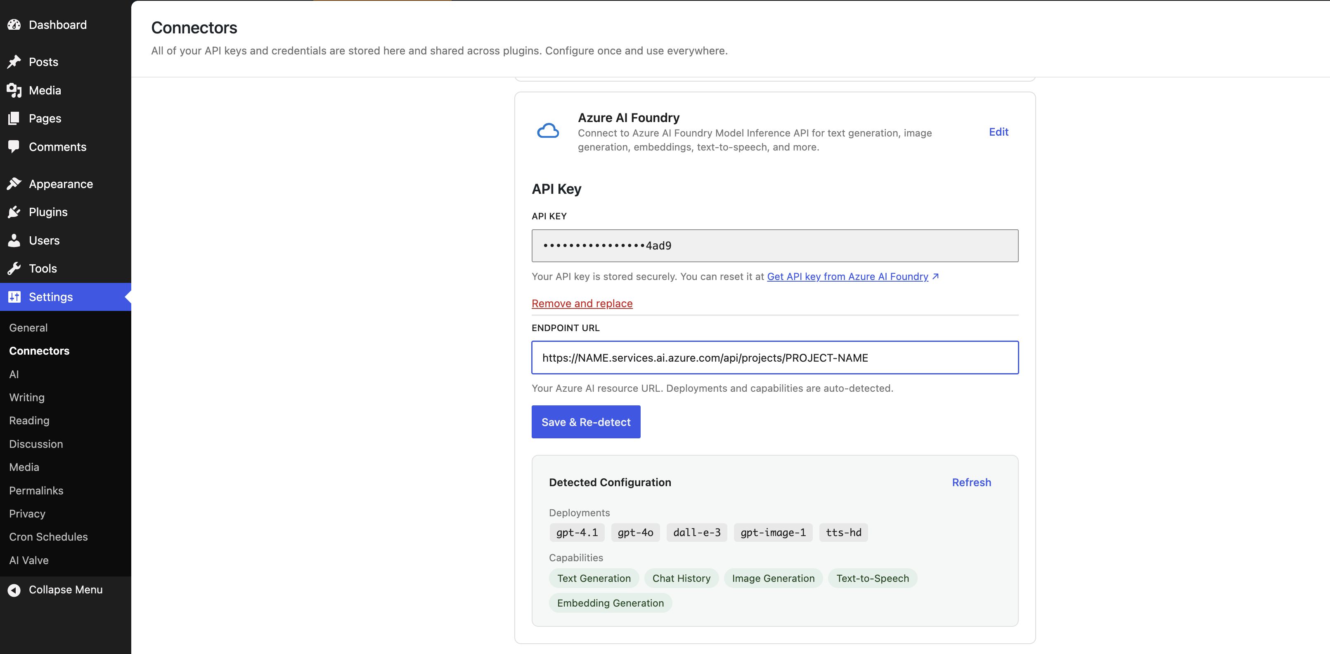1330x654 pixels.
Task: Open the Comments menu label
Action: [57, 147]
